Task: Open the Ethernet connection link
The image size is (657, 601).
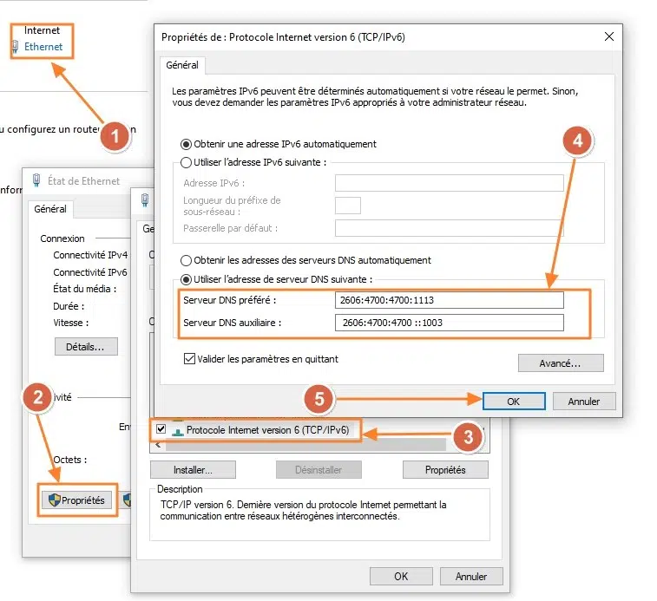Action: point(43,47)
